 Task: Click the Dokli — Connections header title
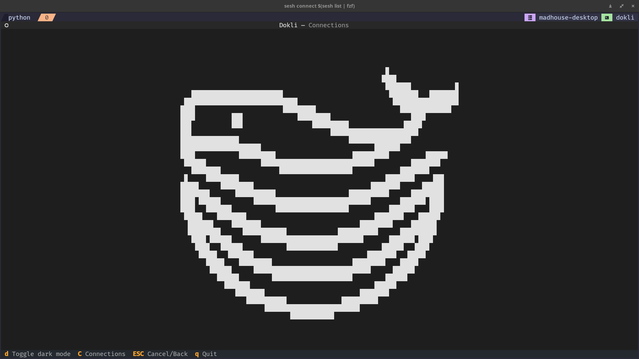coord(314,25)
